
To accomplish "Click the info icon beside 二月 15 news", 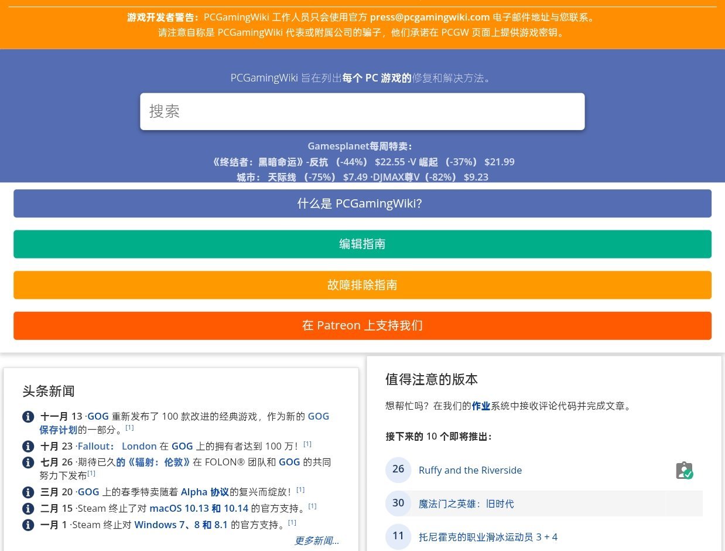I will (28, 508).
